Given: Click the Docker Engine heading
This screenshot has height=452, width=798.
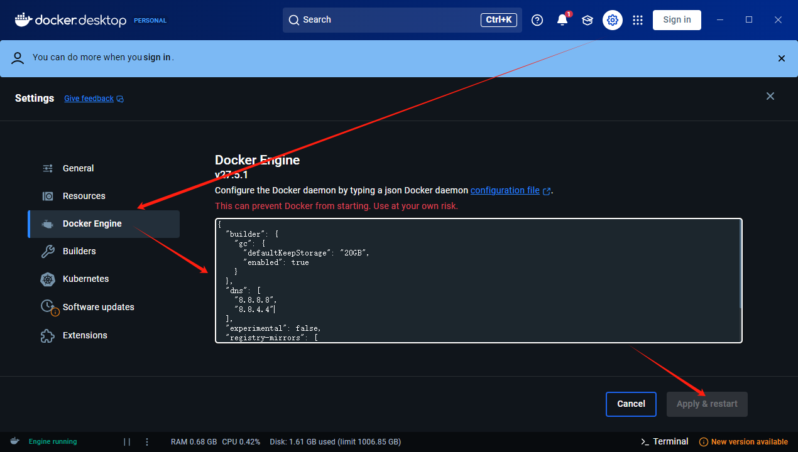Looking at the screenshot, I should point(257,160).
